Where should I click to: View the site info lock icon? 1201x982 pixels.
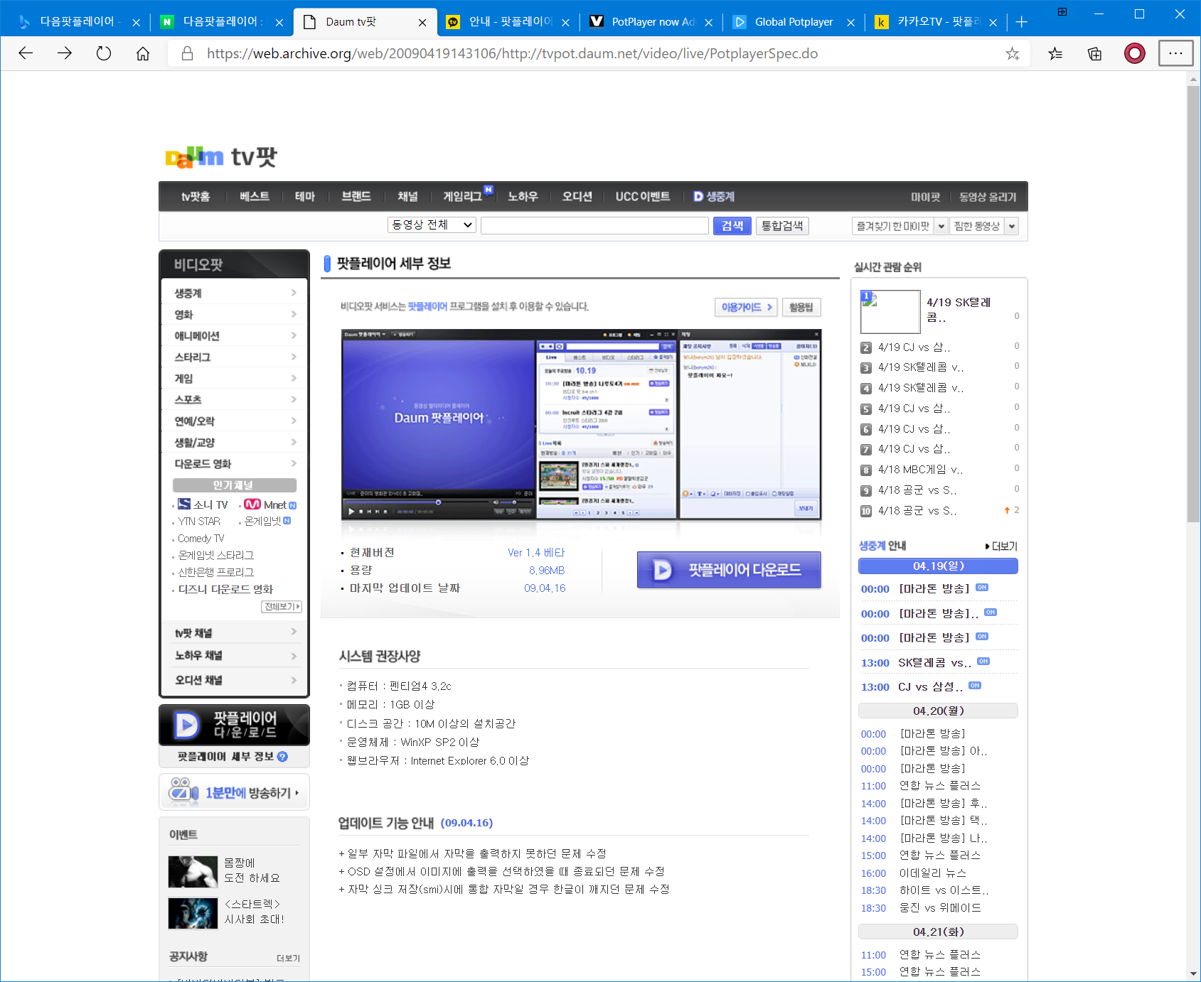(x=187, y=53)
